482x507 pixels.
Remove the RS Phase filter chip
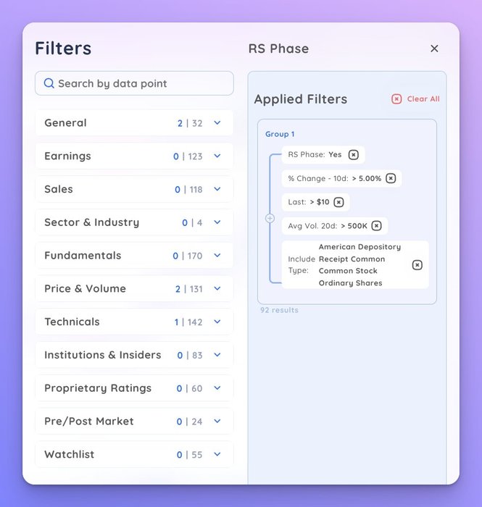pos(353,154)
